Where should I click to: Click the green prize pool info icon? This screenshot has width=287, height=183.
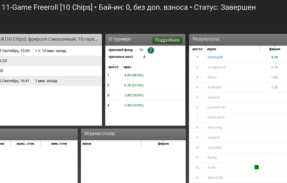click(151, 50)
